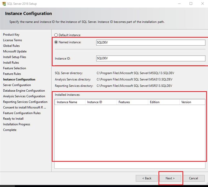This screenshot has width=208, height=187.
Task: Click the Analysis Services directory path MSAS13.SQLDEV
Action: 134,80
